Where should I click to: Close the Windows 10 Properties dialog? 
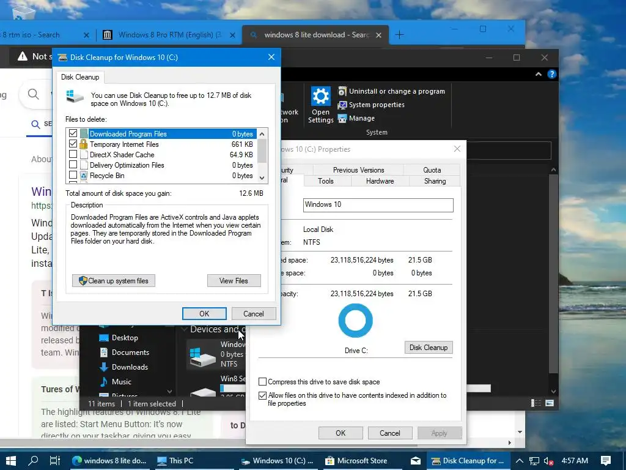[457, 149]
